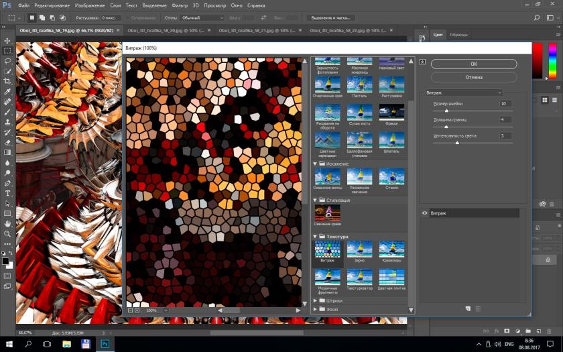Screen dimensions: 563x352
Task: Toggle Quick Mask mode icon
Action: [7, 276]
